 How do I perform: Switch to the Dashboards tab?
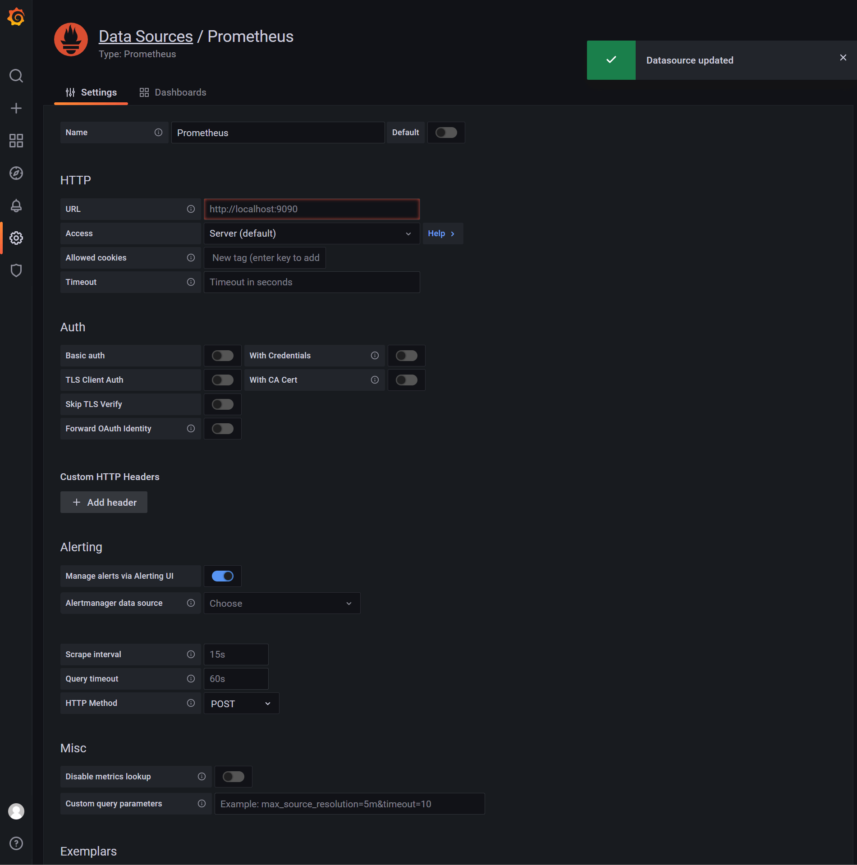point(173,92)
